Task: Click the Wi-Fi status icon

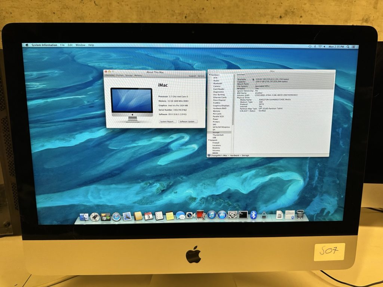Action: click(x=320, y=46)
